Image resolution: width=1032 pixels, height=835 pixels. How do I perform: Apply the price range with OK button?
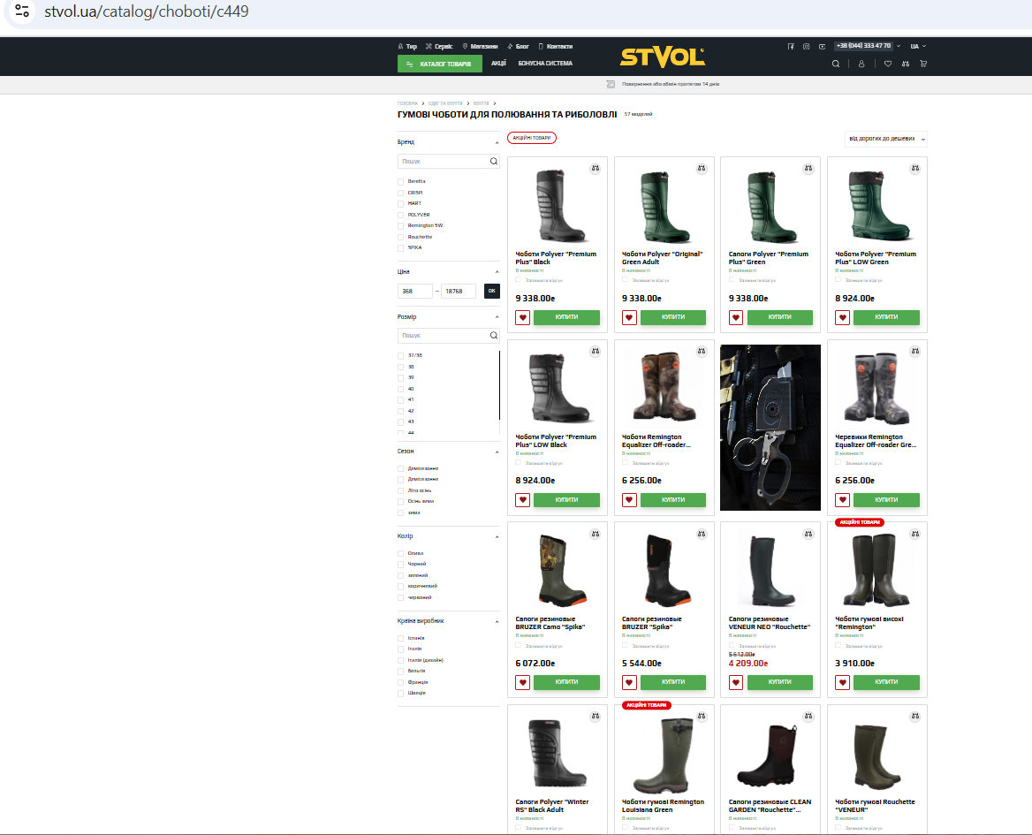click(491, 291)
